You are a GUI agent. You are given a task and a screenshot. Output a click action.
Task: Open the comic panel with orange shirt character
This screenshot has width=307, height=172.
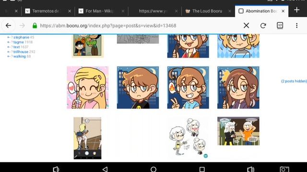238,131
